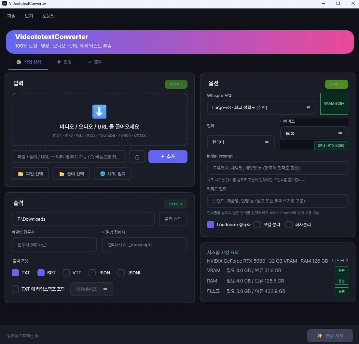Image resolution: width=359 pixels, height=344 pixels.
Task: Click the 시스템 사양 요약 heading
Action: click(223, 252)
